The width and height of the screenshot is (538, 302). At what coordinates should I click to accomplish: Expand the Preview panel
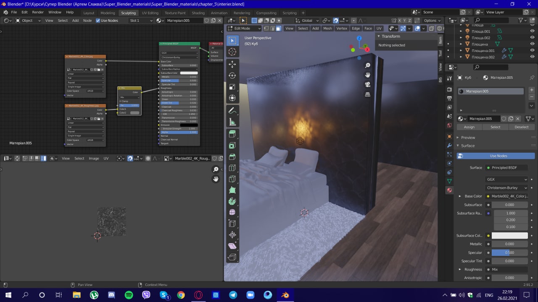pos(466,138)
